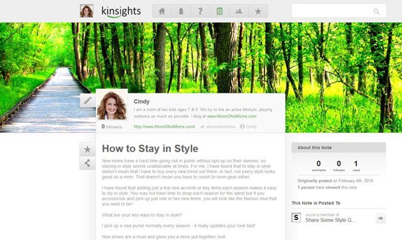
Task: Click the arrow button beside Share Some Style
Action: (x=381, y=218)
